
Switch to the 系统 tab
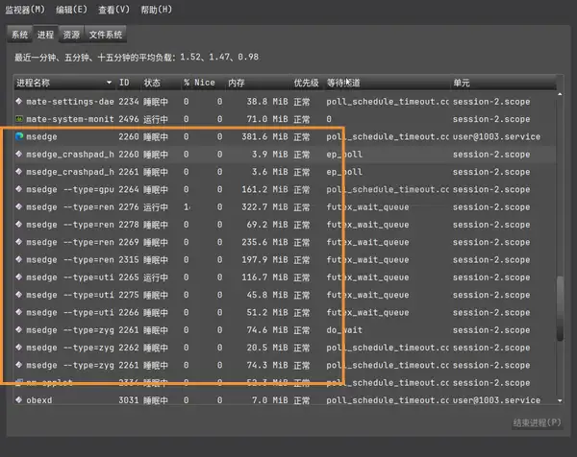point(20,35)
